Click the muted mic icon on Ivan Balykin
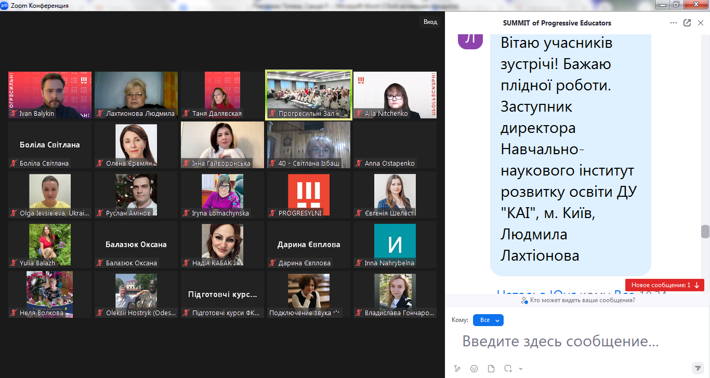The image size is (710, 378). (x=14, y=114)
